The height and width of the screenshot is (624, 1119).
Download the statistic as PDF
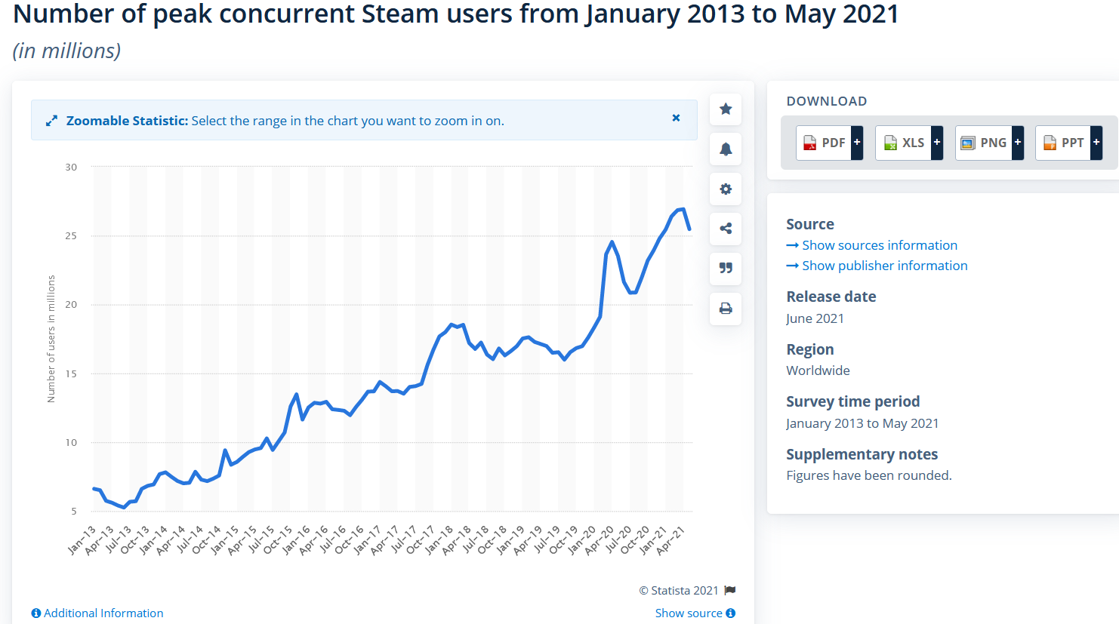tap(825, 143)
